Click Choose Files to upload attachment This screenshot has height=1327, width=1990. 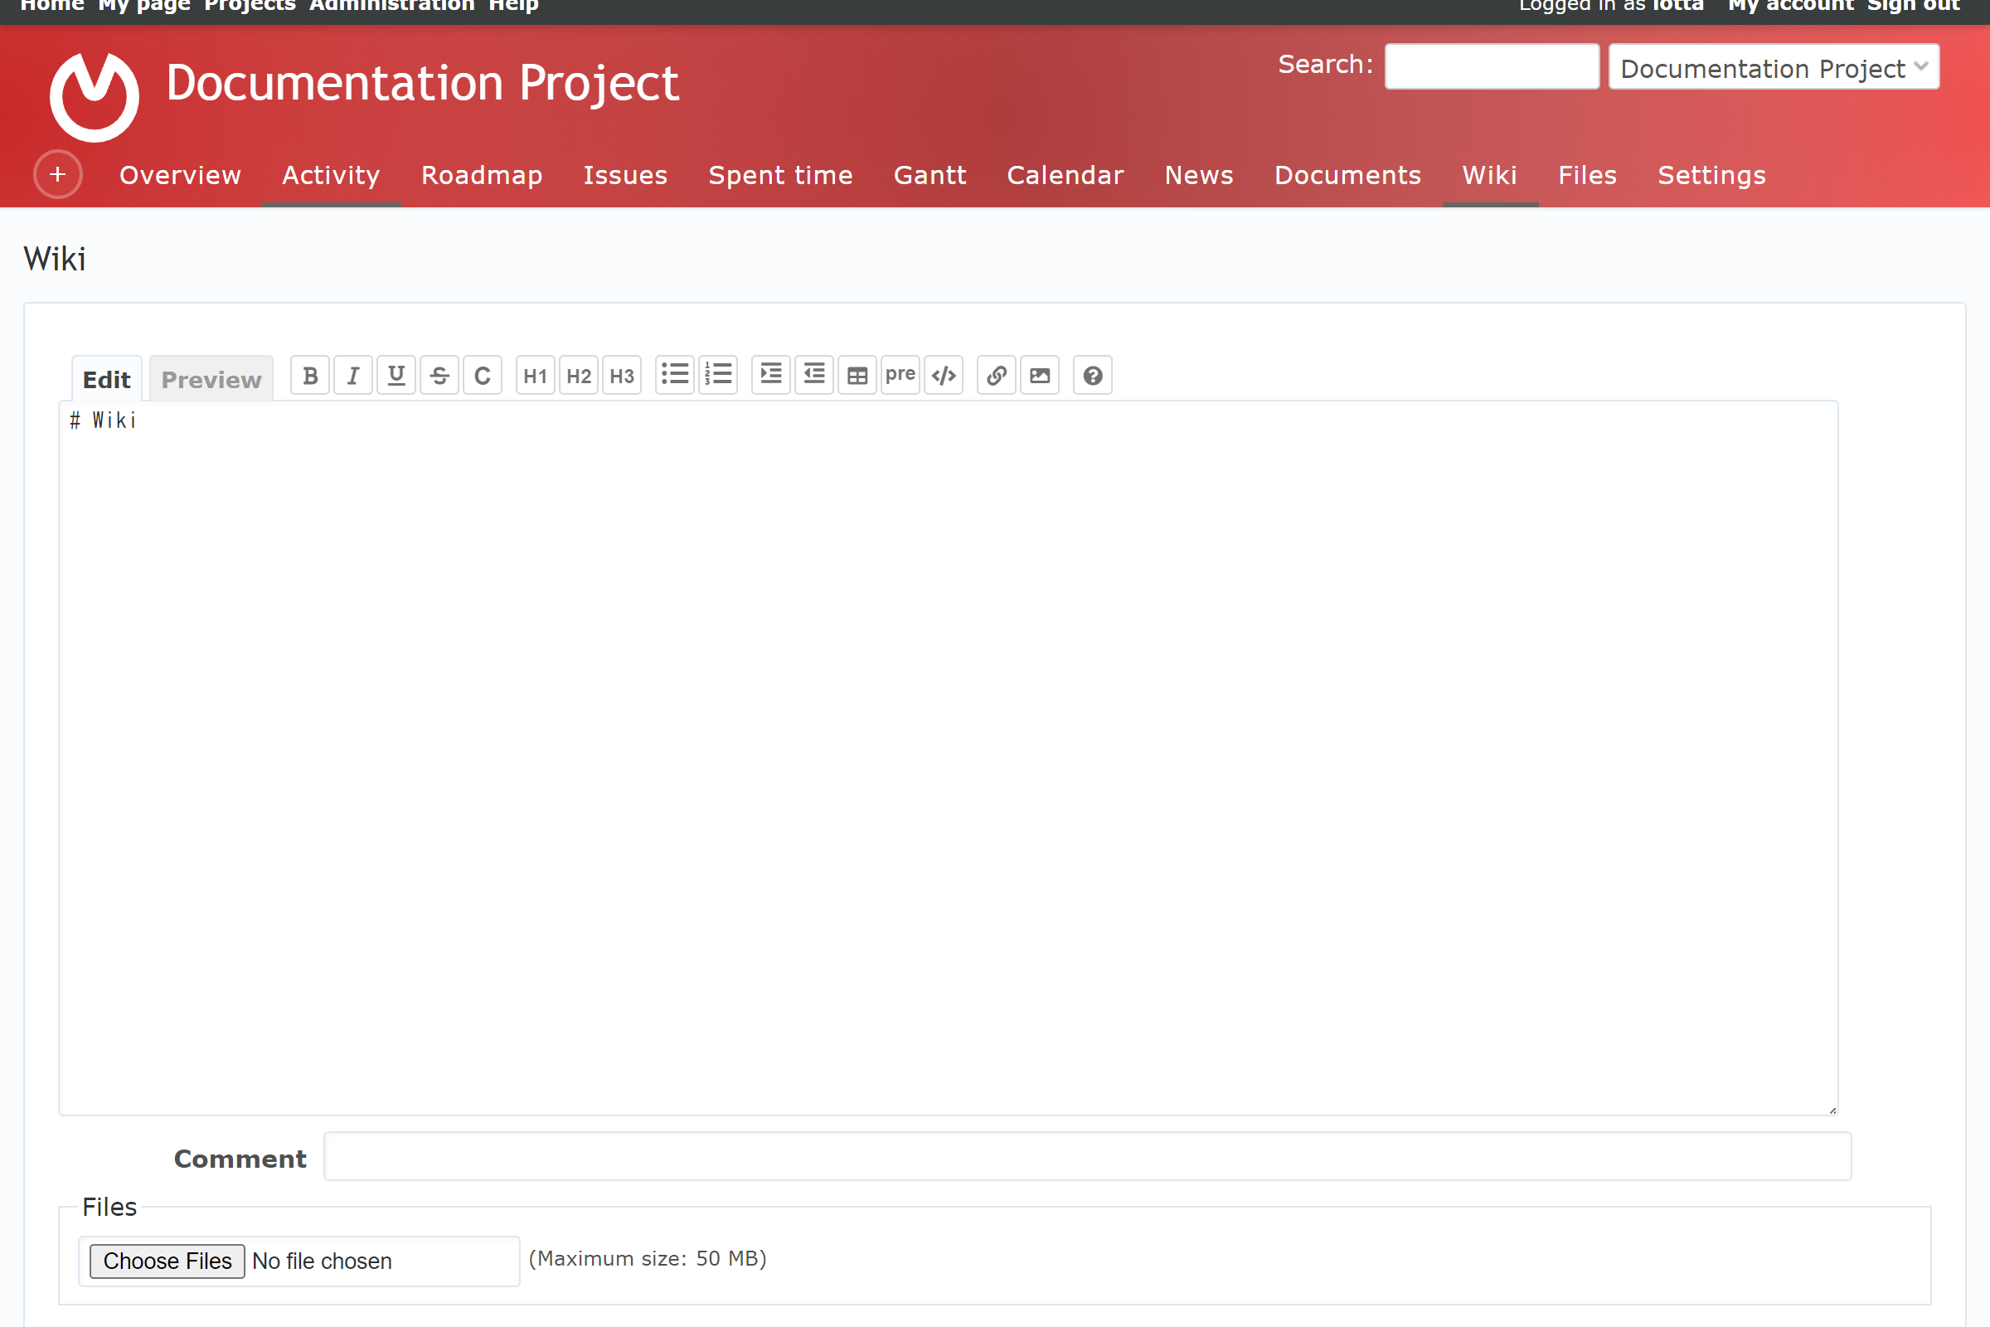coord(166,1261)
